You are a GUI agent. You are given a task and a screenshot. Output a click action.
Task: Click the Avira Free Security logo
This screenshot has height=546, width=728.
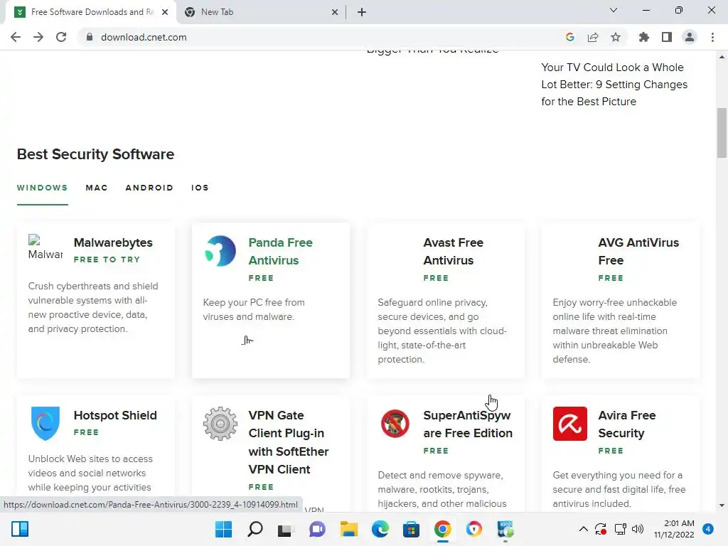tap(569, 424)
